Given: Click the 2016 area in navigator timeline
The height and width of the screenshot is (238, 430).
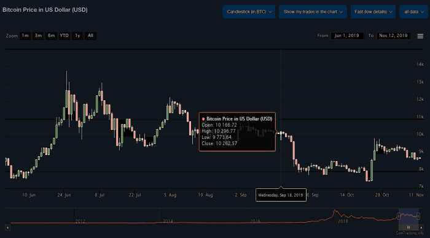Looking at the screenshot, I should click(256, 221).
